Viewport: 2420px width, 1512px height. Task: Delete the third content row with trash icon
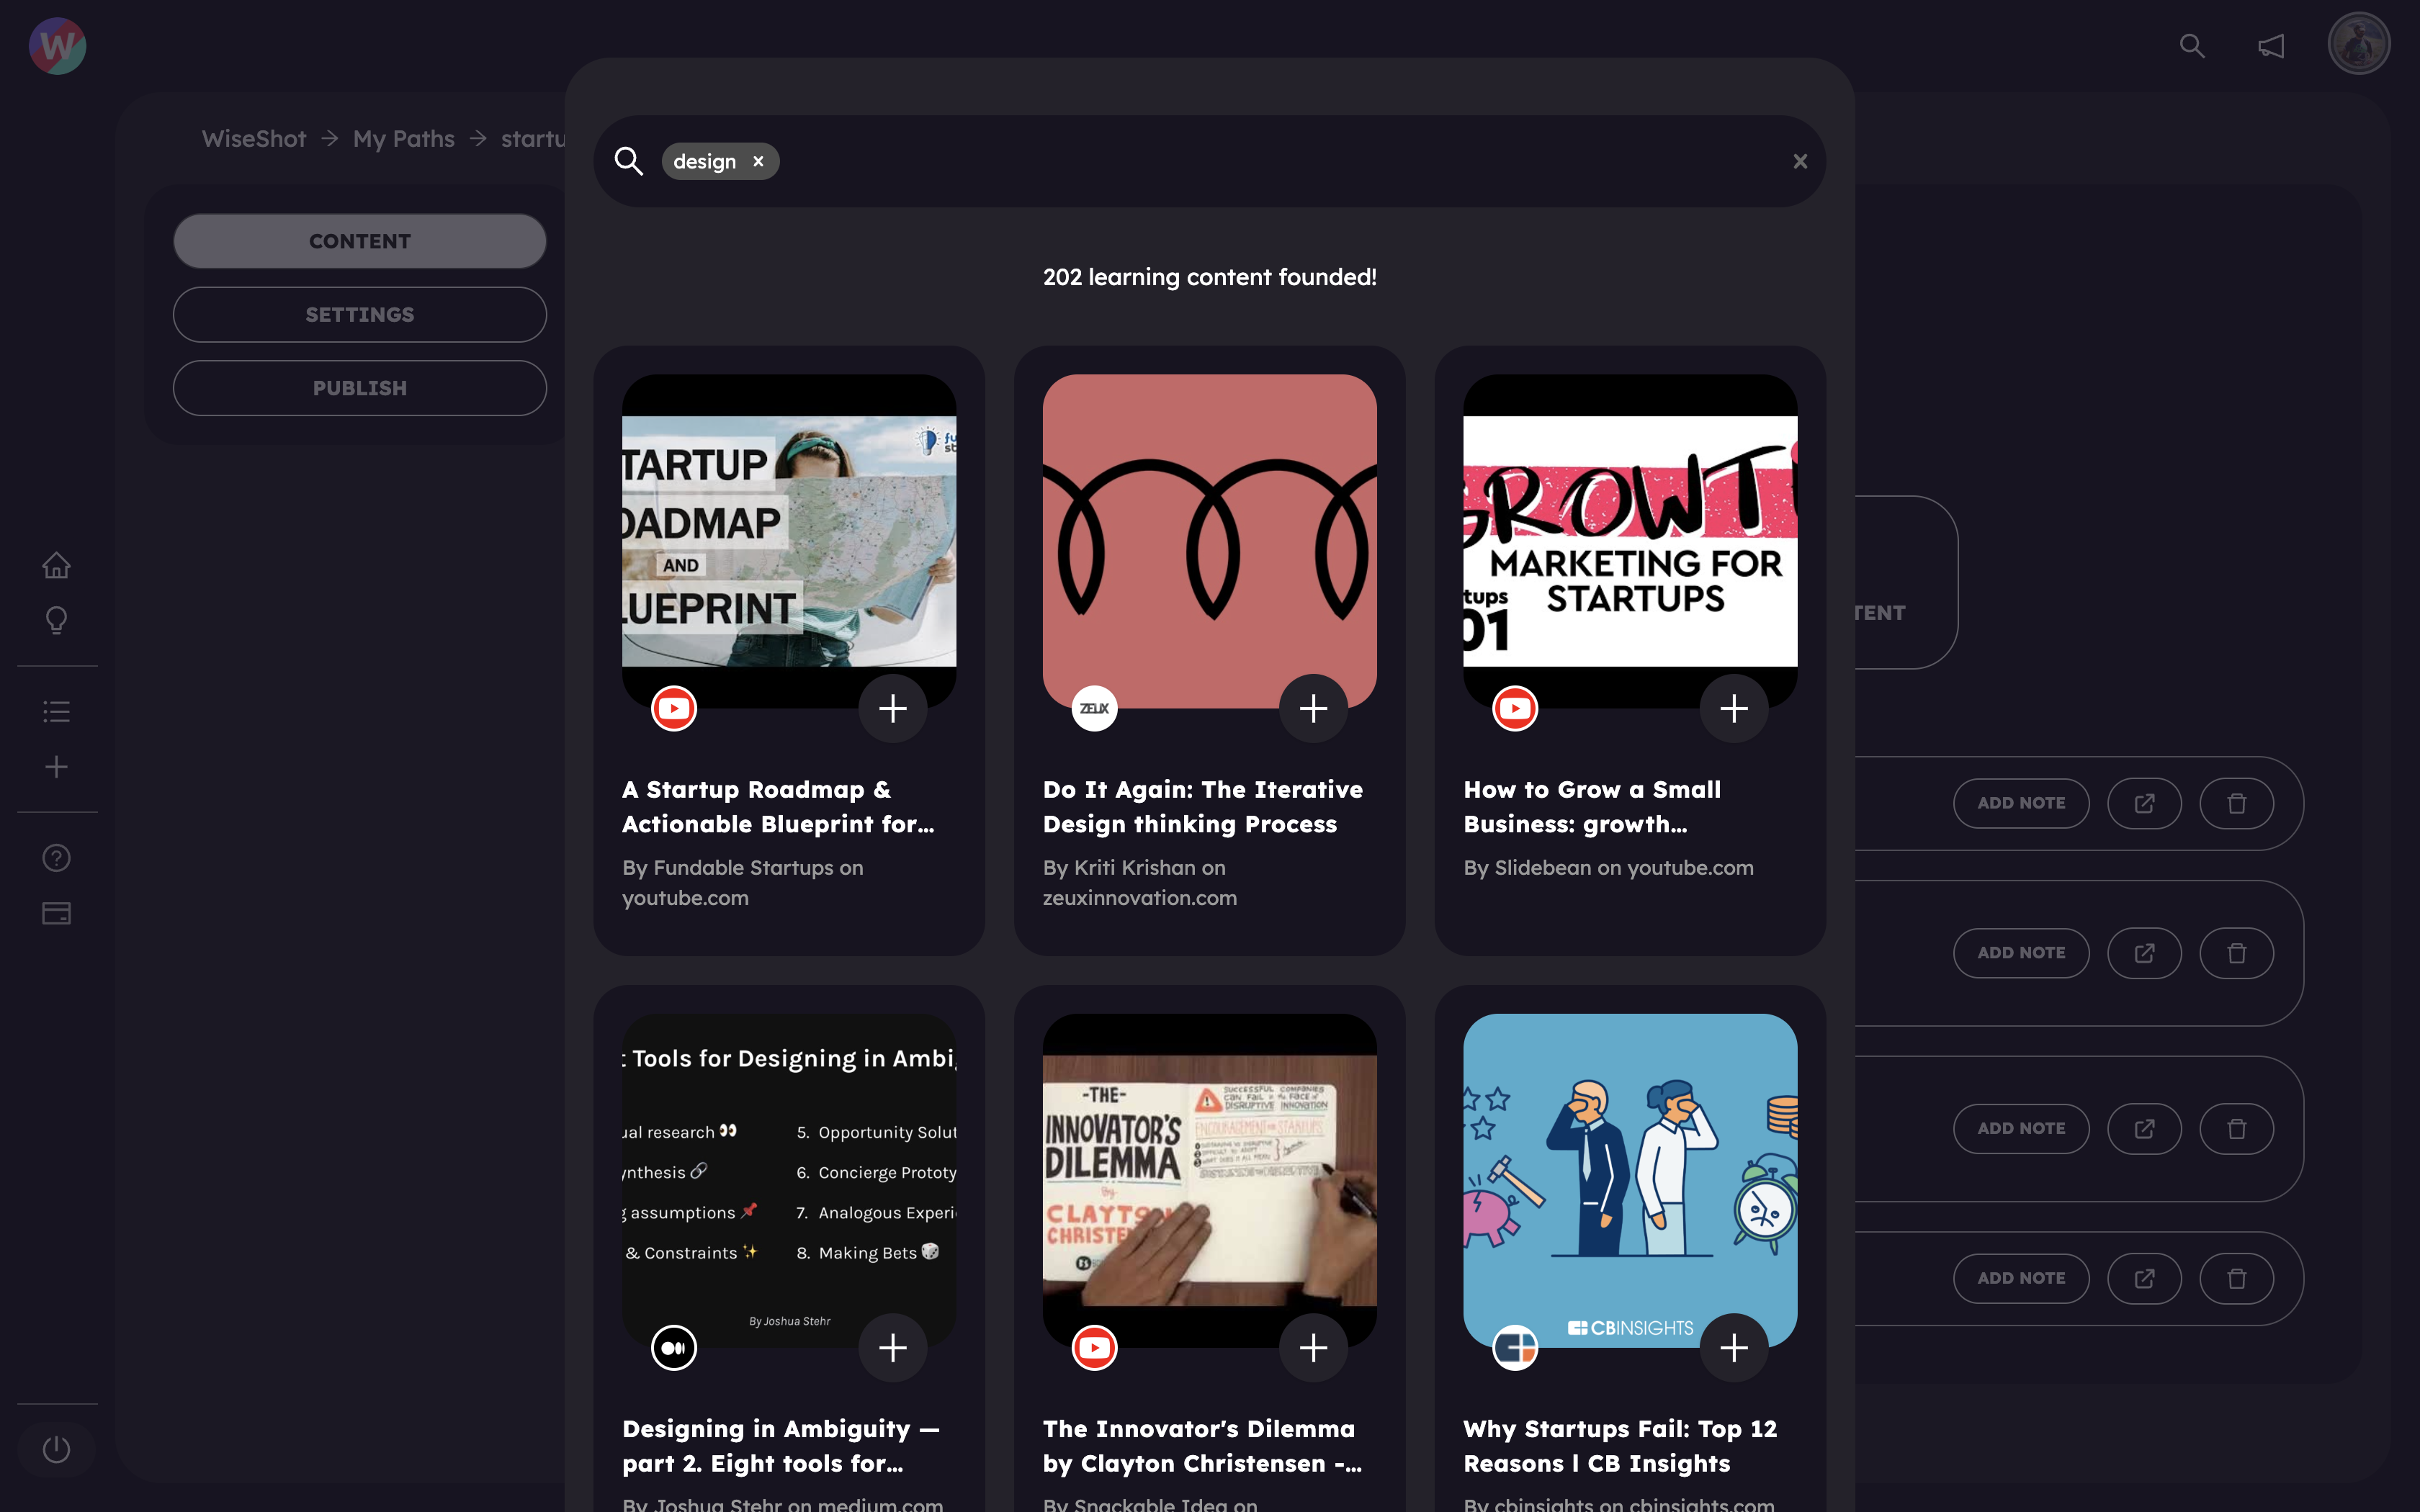pyautogui.click(x=2237, y=1128)
